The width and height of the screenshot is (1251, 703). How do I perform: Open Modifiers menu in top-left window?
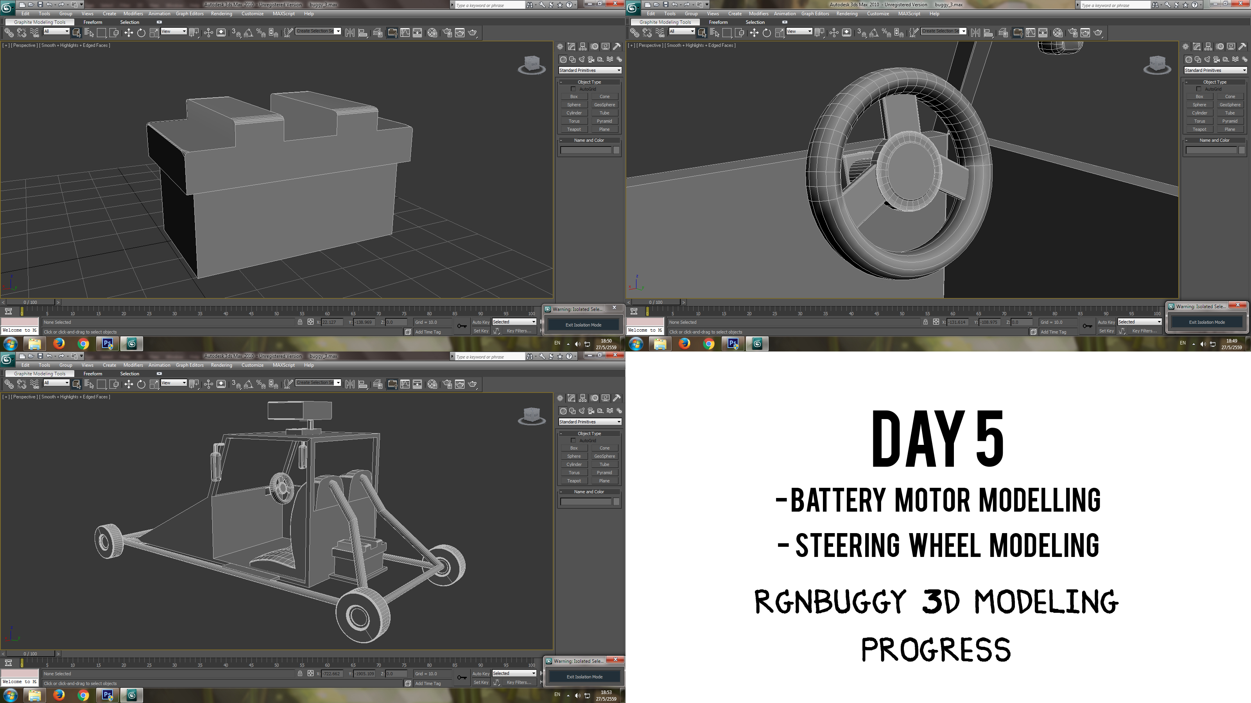133,14
